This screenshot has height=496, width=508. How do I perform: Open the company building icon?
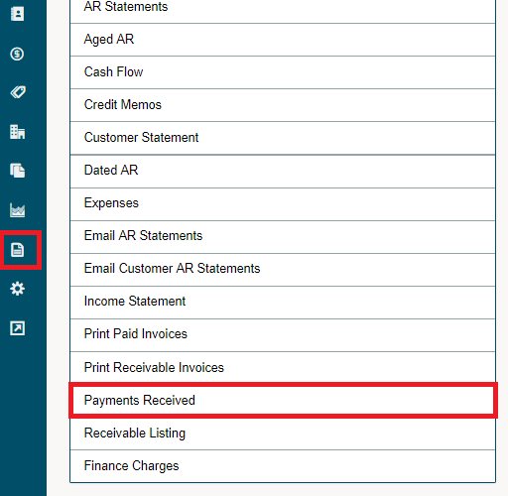pyautogui.click(x=17, y=132)
